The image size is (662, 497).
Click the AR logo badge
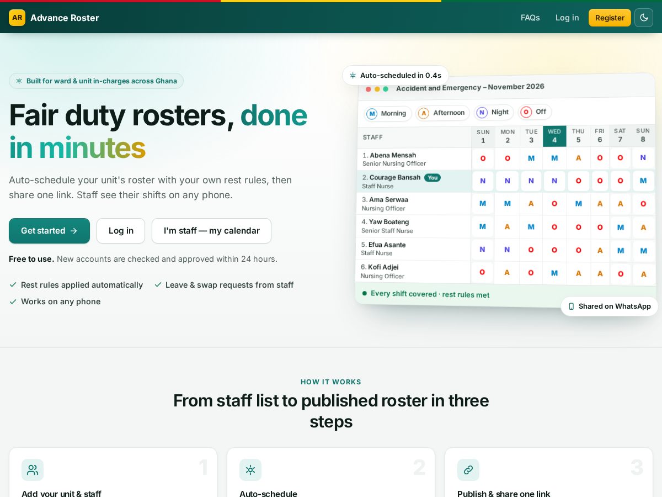pos(17,18)
